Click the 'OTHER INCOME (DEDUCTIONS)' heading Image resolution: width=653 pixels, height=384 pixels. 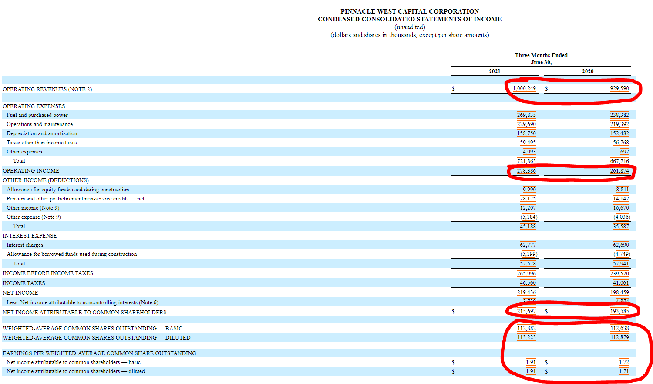(x=46, y=180)
